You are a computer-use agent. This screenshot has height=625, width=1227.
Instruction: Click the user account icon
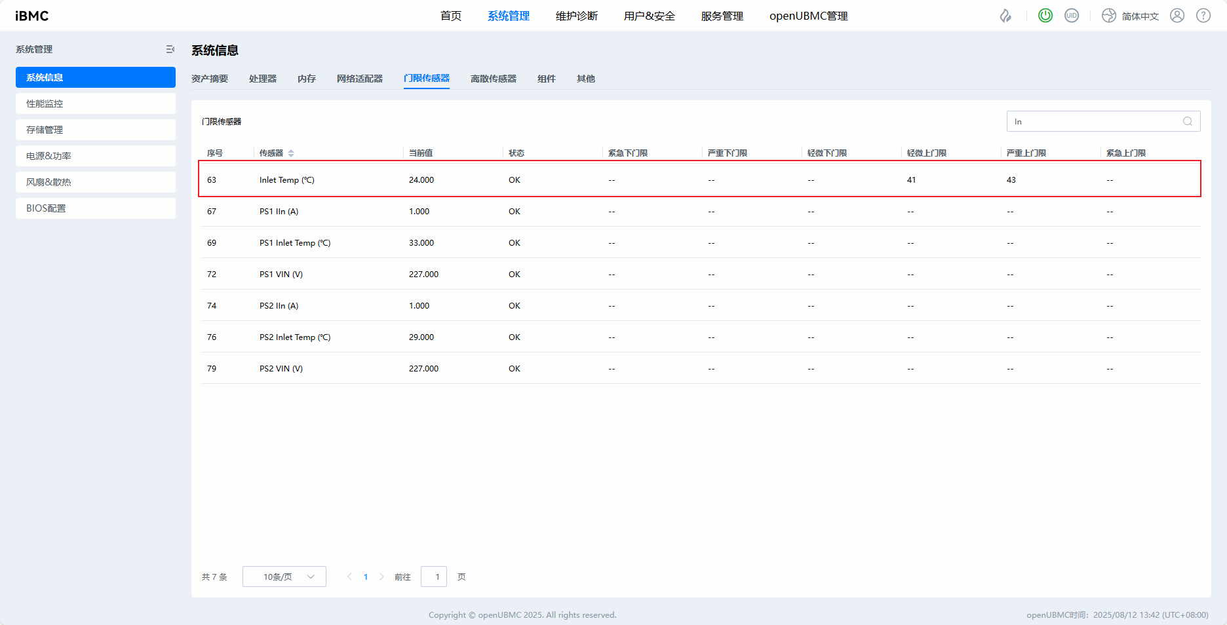[x=1177, y=16]
